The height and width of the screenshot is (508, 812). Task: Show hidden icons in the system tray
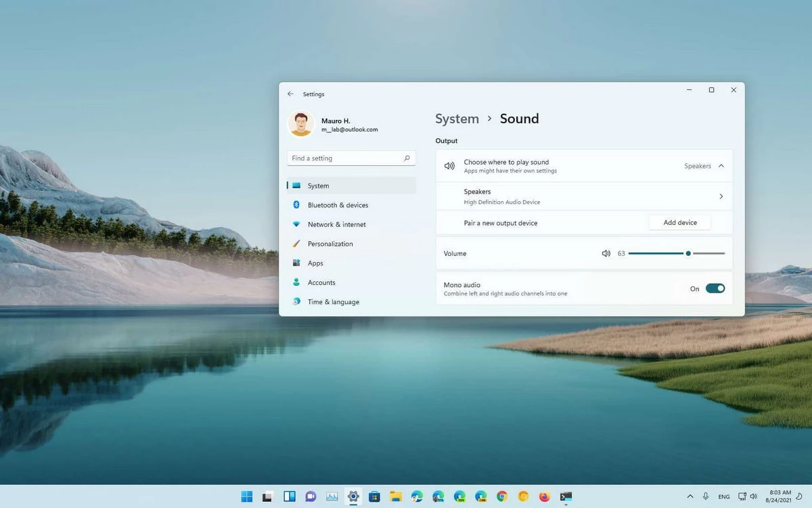(x=690, y=496)
